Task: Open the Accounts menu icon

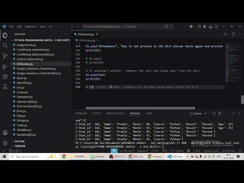Action: point(5,133)
